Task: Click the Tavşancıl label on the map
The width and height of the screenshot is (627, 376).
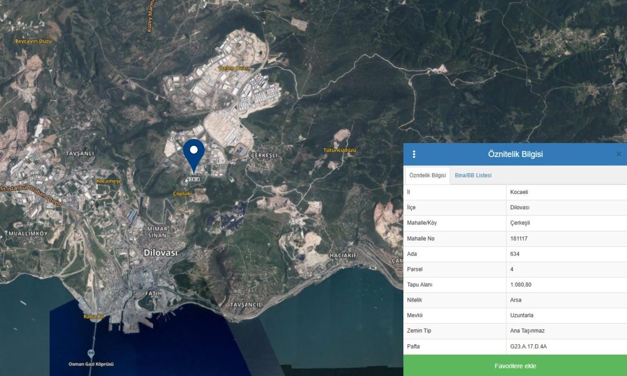Action: click(246, 305)
